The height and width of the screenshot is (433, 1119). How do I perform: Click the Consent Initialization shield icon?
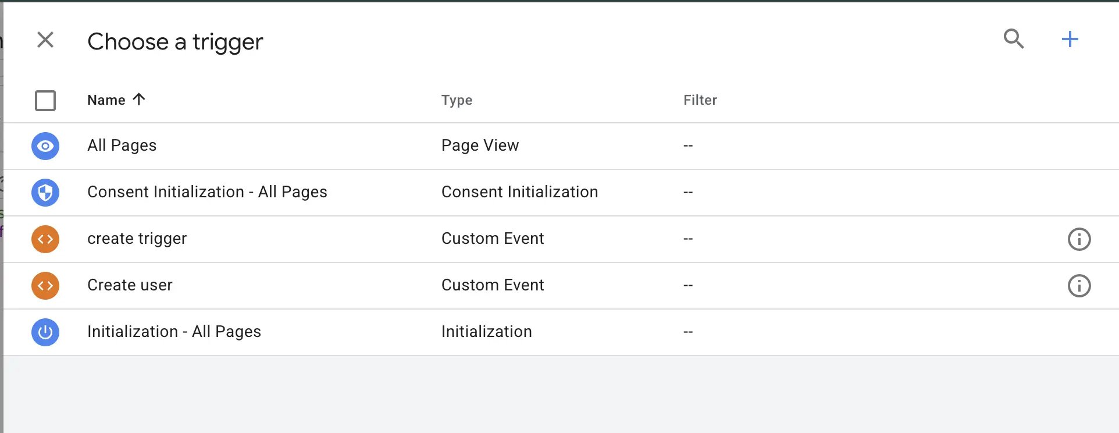45,193
